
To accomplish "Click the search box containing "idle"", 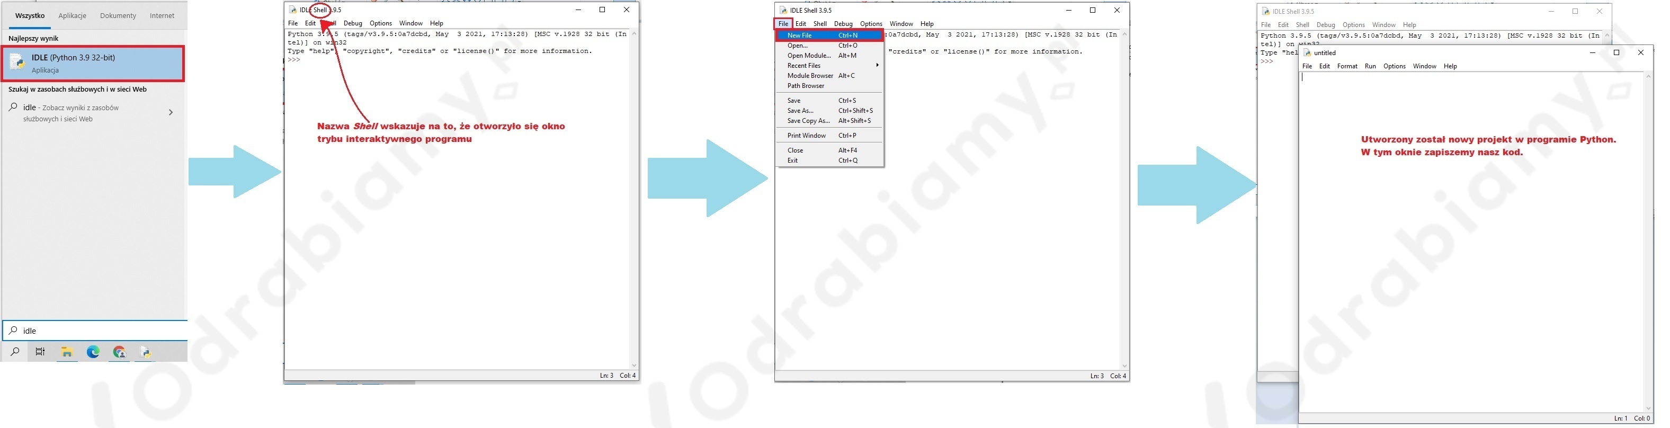I will (97, 331).
